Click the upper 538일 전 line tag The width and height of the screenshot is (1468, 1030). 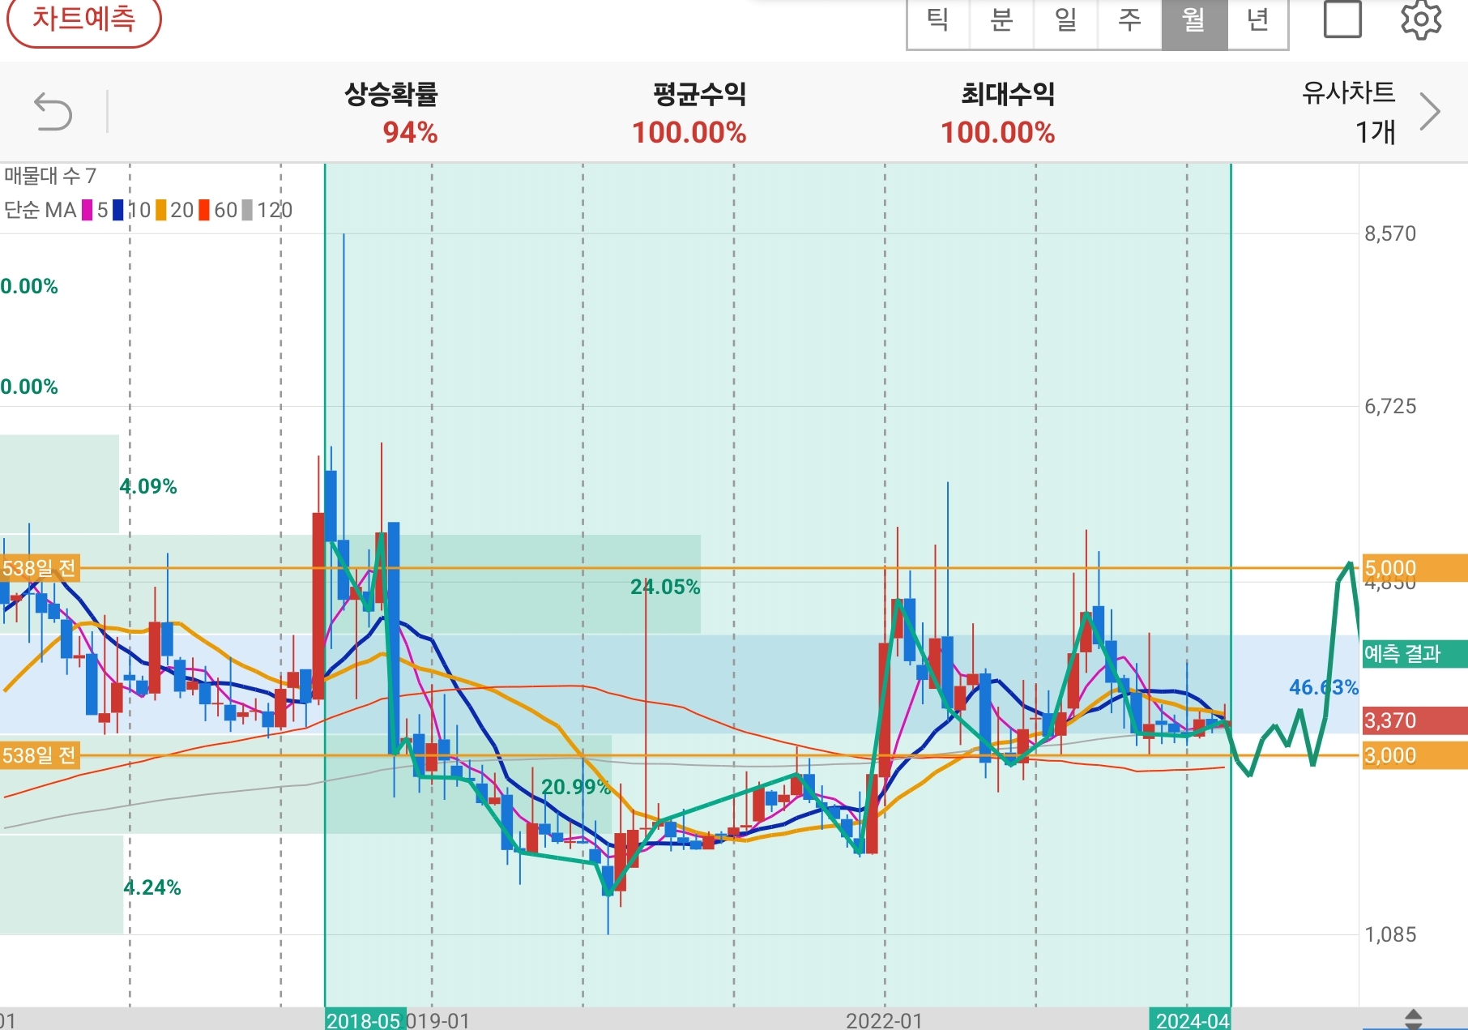pyautogui.click(x=40, y=568)
